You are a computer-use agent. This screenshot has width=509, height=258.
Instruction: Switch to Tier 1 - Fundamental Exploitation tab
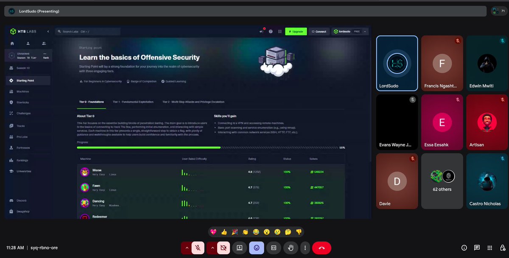133,102
